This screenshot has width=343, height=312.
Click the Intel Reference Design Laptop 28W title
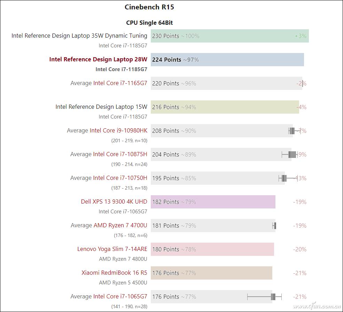pyautogui.click(x=98, y=60)
